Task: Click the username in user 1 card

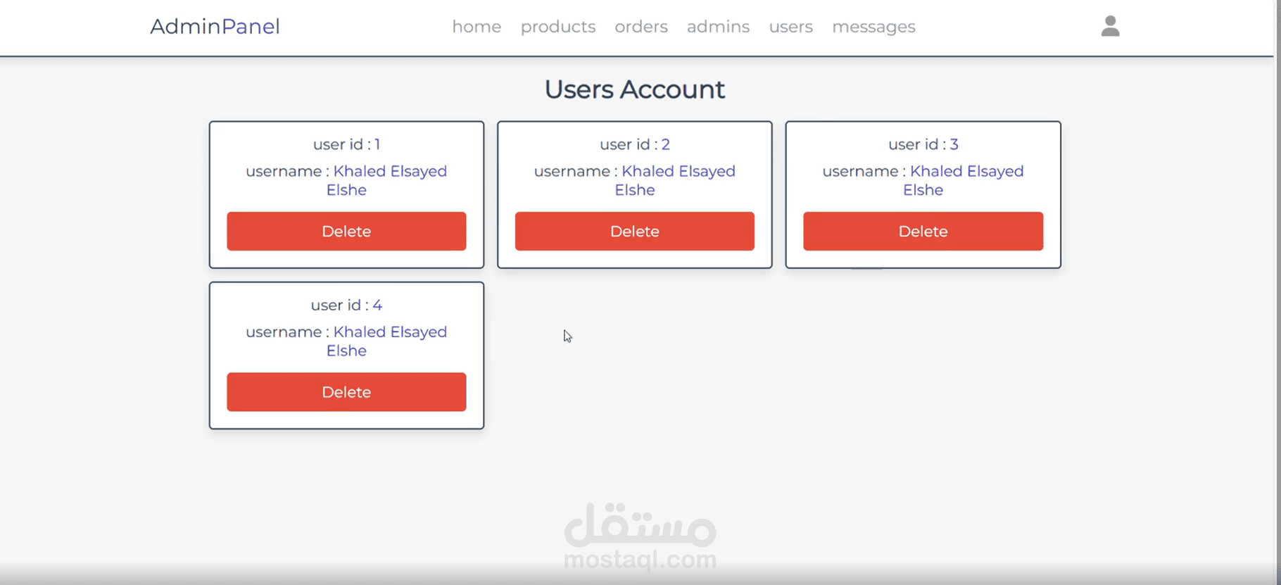Action: pyautogui.click(x=346, y=180)
